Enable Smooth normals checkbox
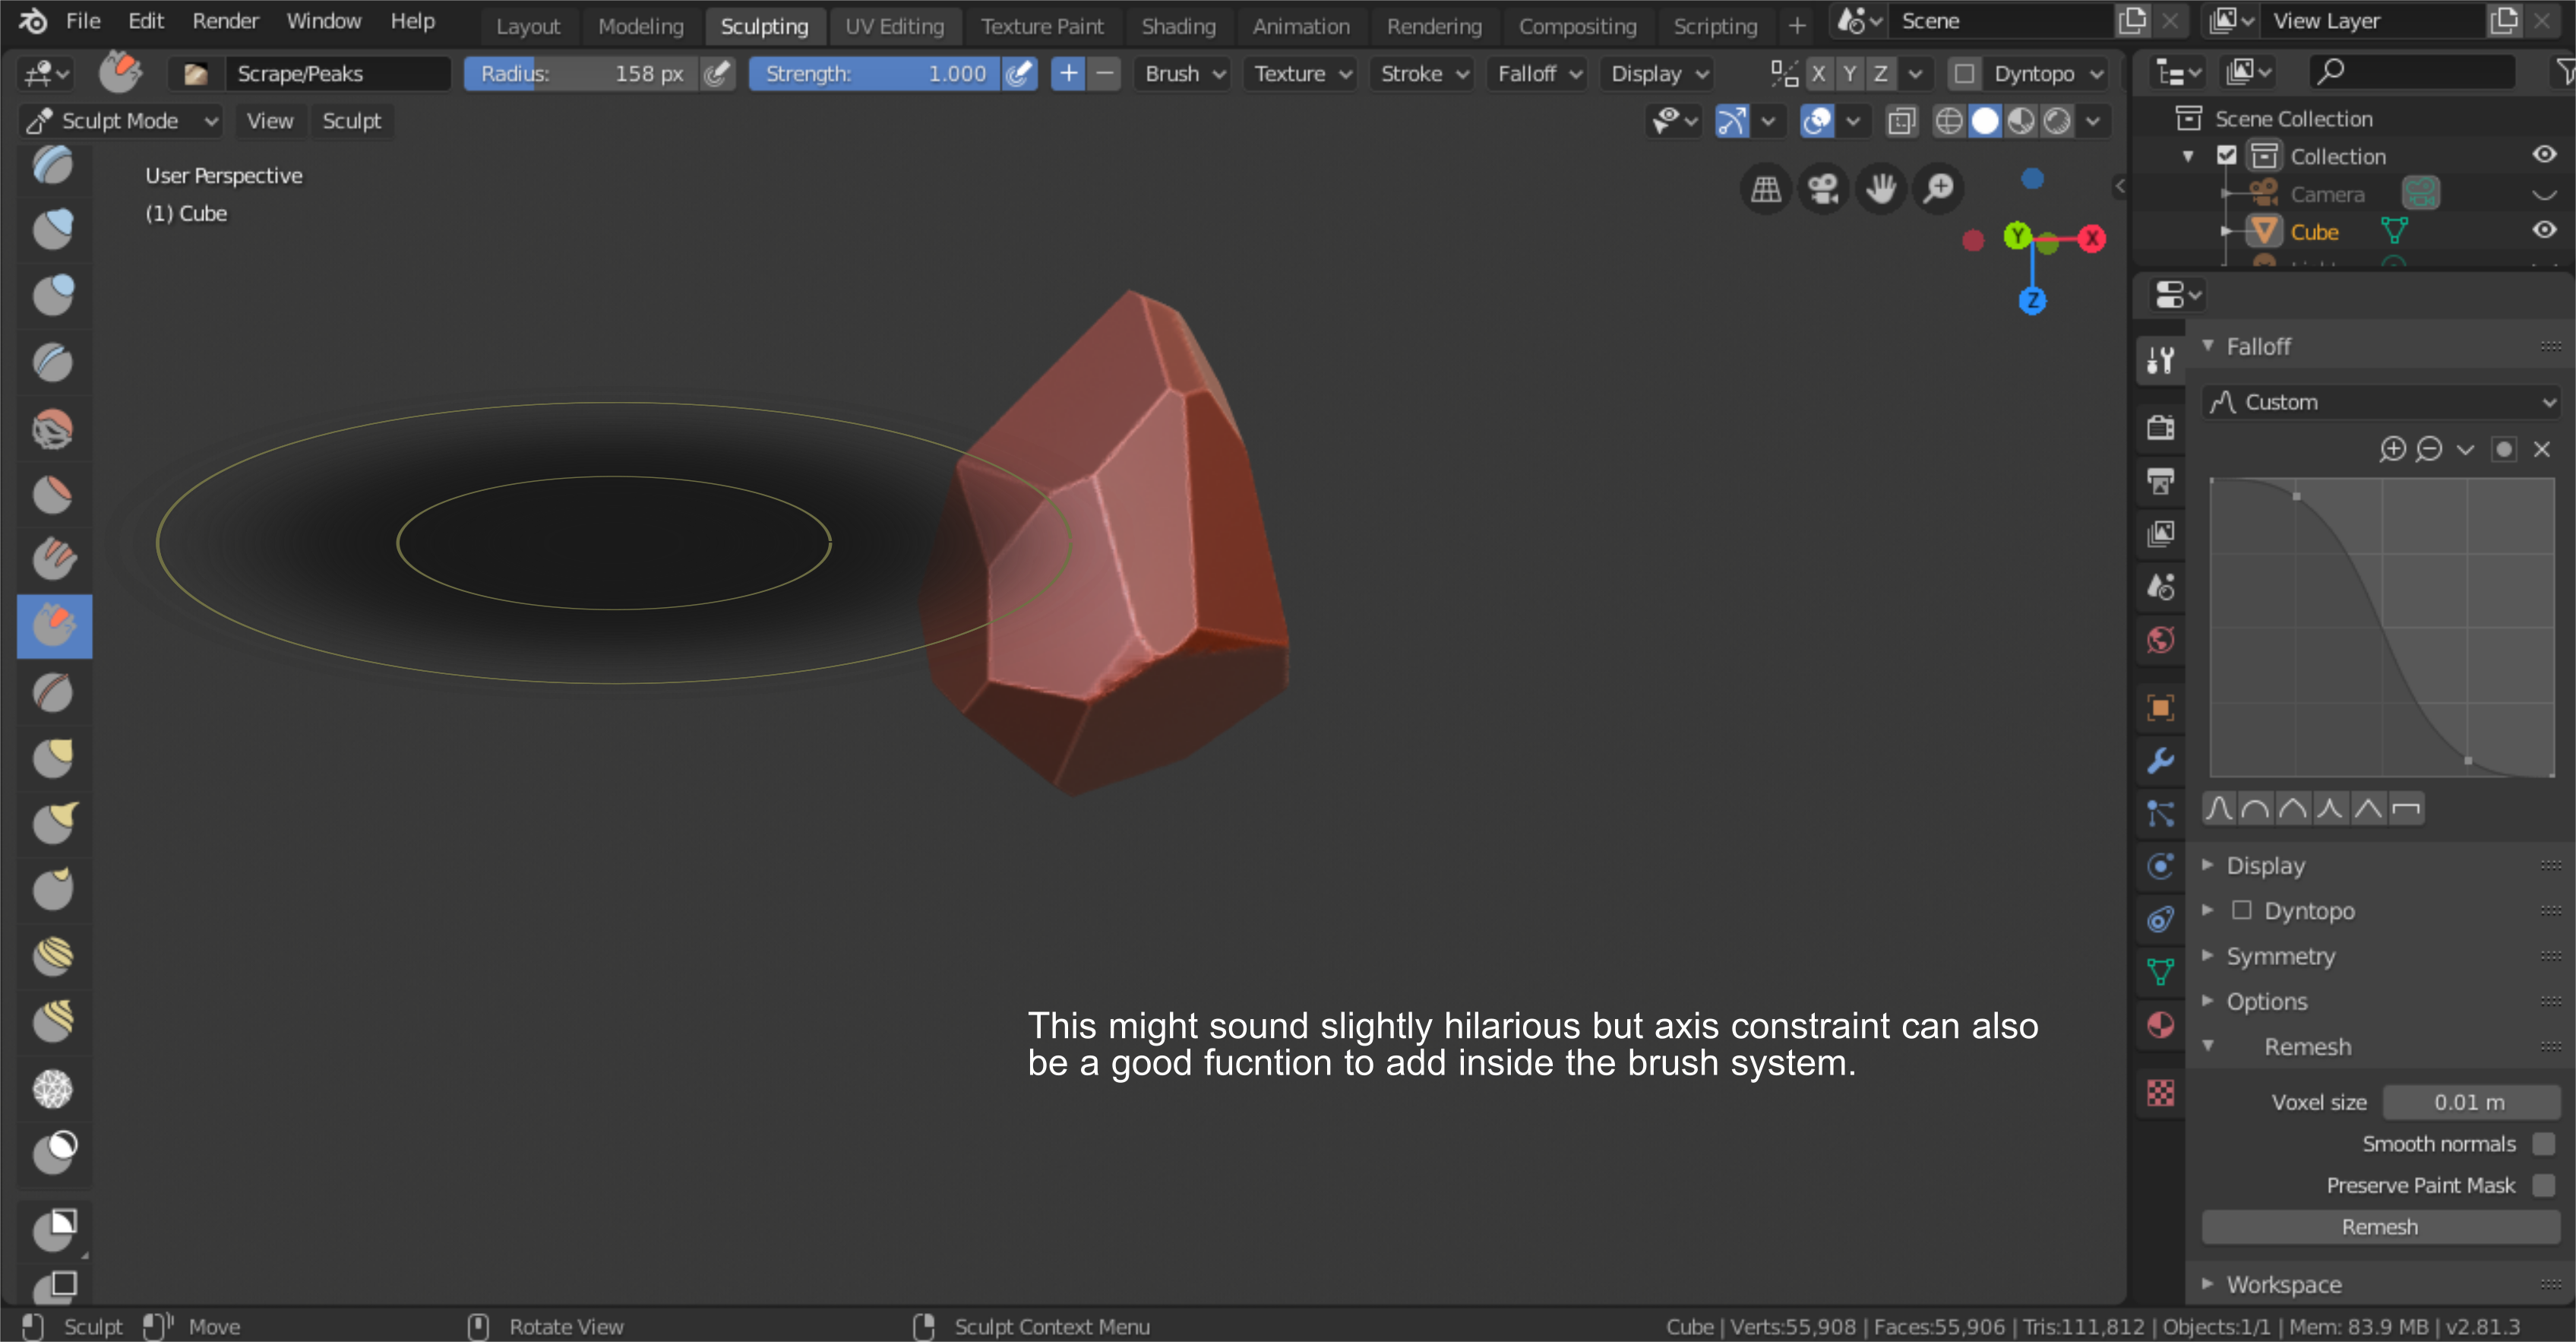2576x1342 pixels. [2543, 1144]
